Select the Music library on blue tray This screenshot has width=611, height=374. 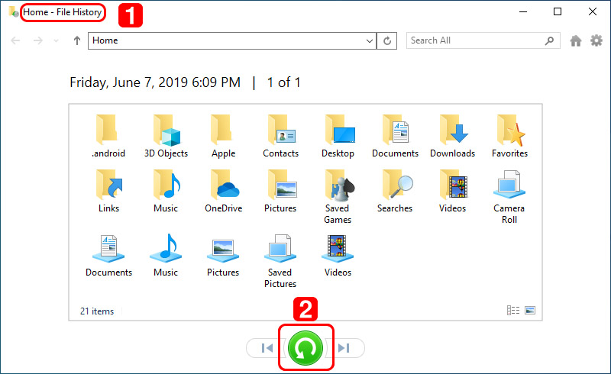(x=166, y=255)
